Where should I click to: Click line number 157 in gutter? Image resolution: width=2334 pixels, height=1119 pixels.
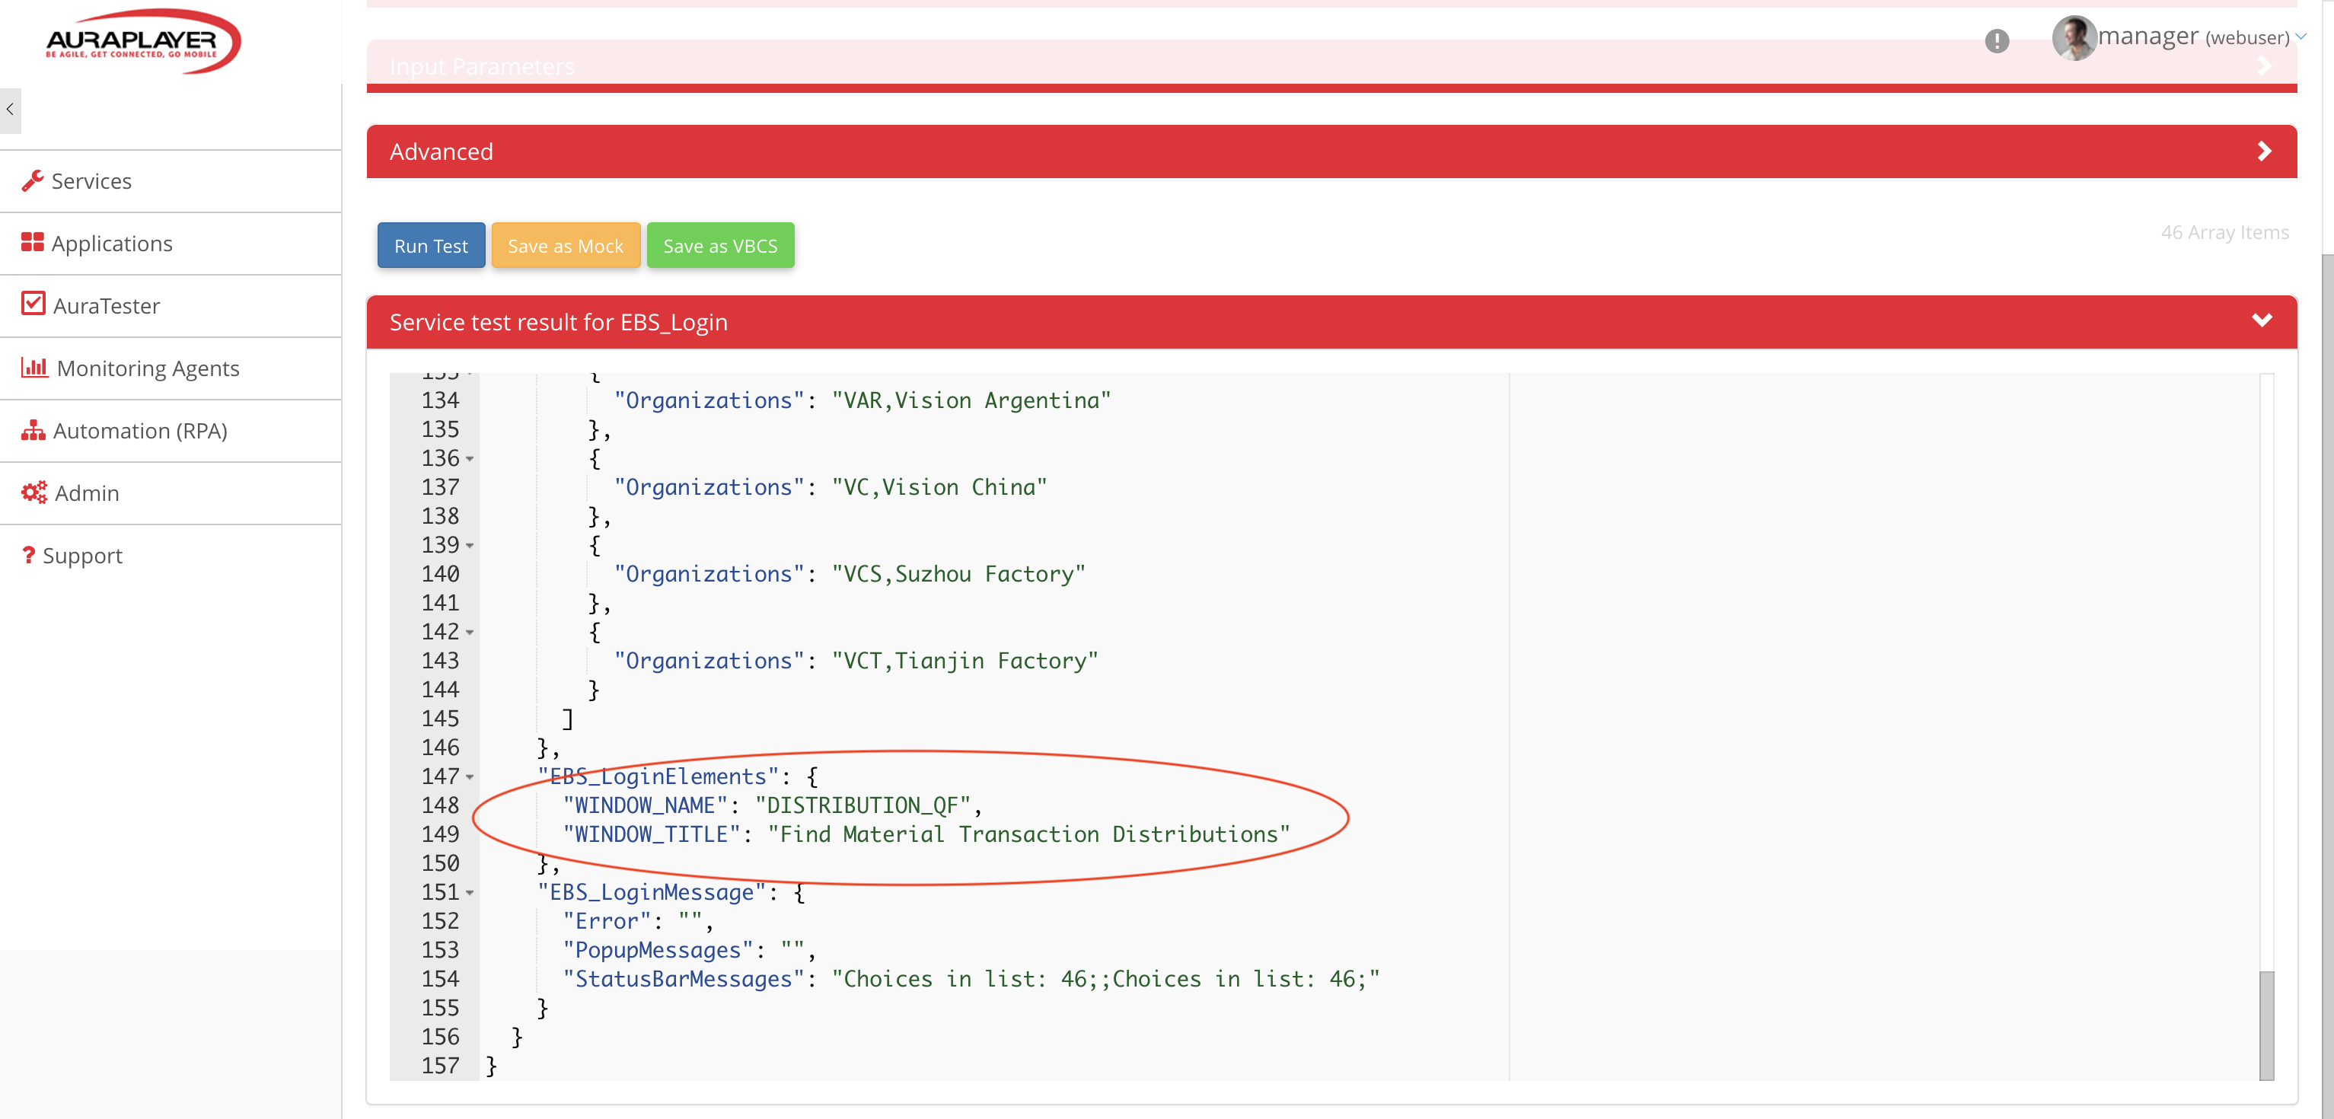tap(440, 1066)
